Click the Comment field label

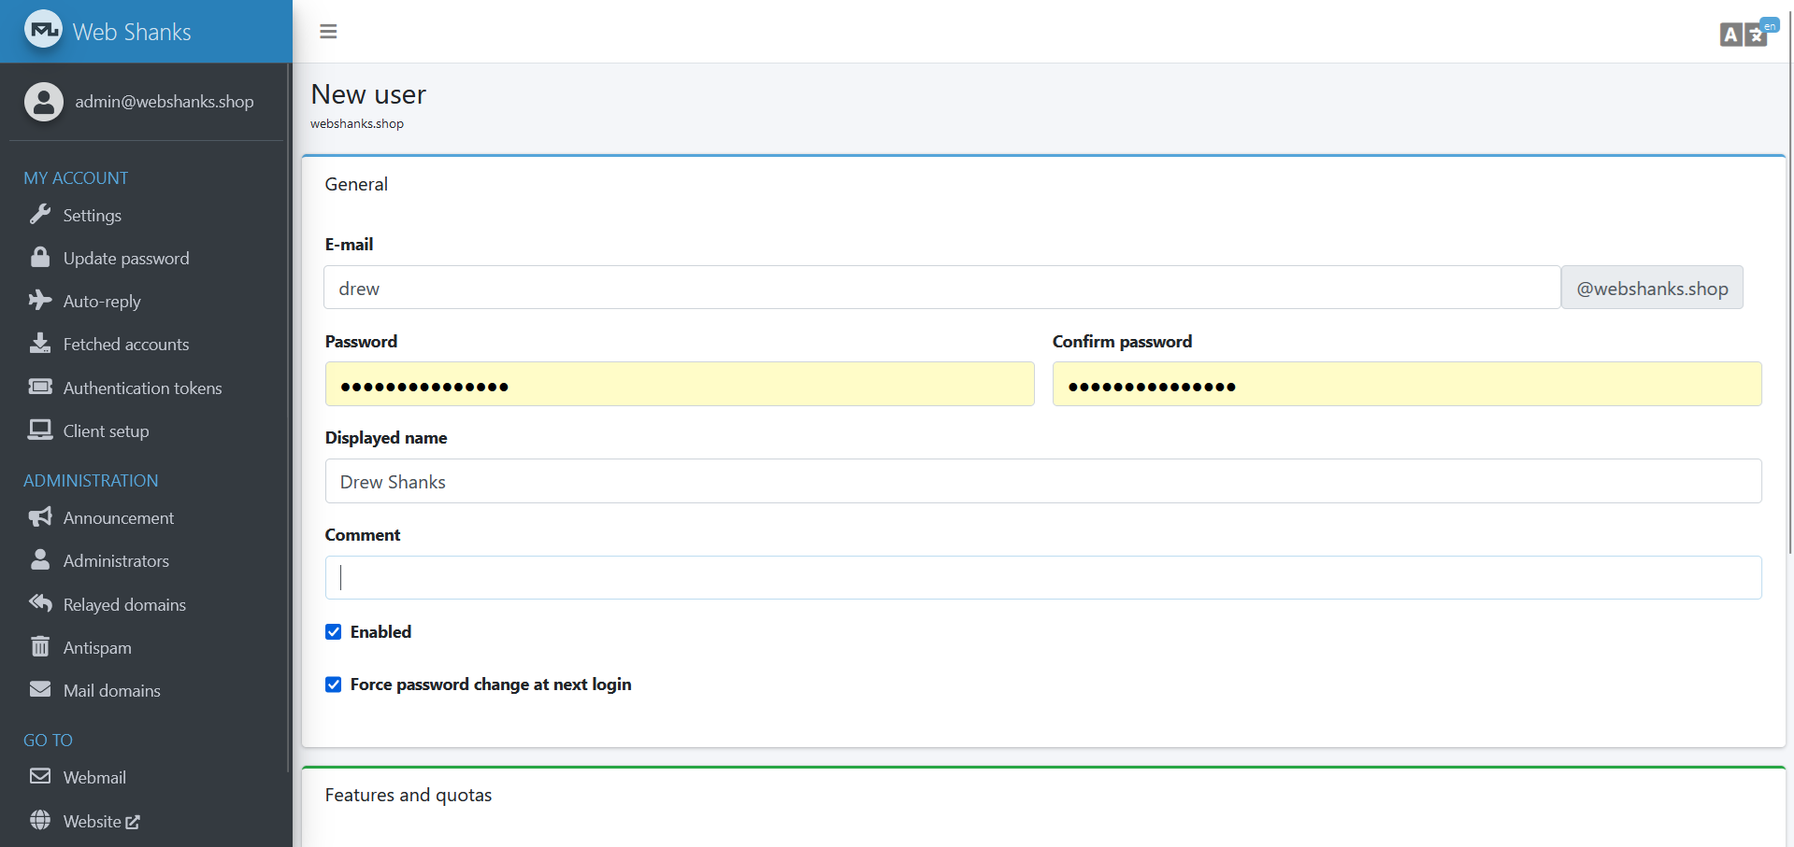click(x=363, y=535)
